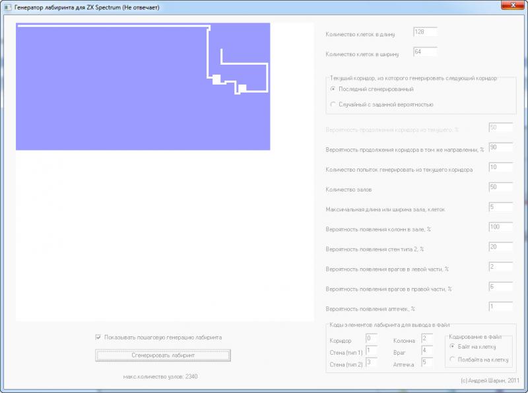Click the 'Количество клеток в длину' field

tap(424, 32)
